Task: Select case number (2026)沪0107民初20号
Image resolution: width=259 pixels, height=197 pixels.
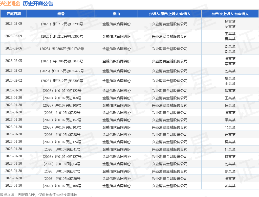Action: pyautogui.click(x=62, y=179)
